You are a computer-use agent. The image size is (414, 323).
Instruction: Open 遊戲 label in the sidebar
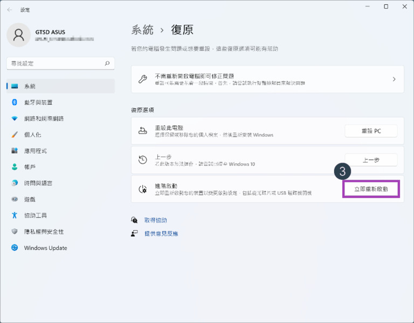click(x=30, y=199)
